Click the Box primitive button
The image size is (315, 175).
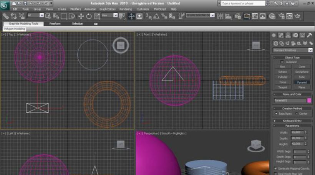click(x=282, y=67)
